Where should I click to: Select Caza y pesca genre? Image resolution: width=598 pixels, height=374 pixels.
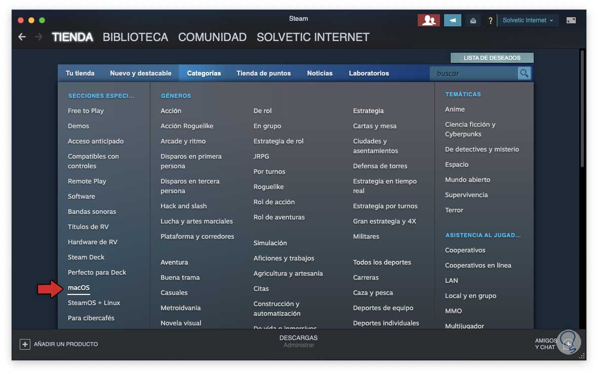373,293
